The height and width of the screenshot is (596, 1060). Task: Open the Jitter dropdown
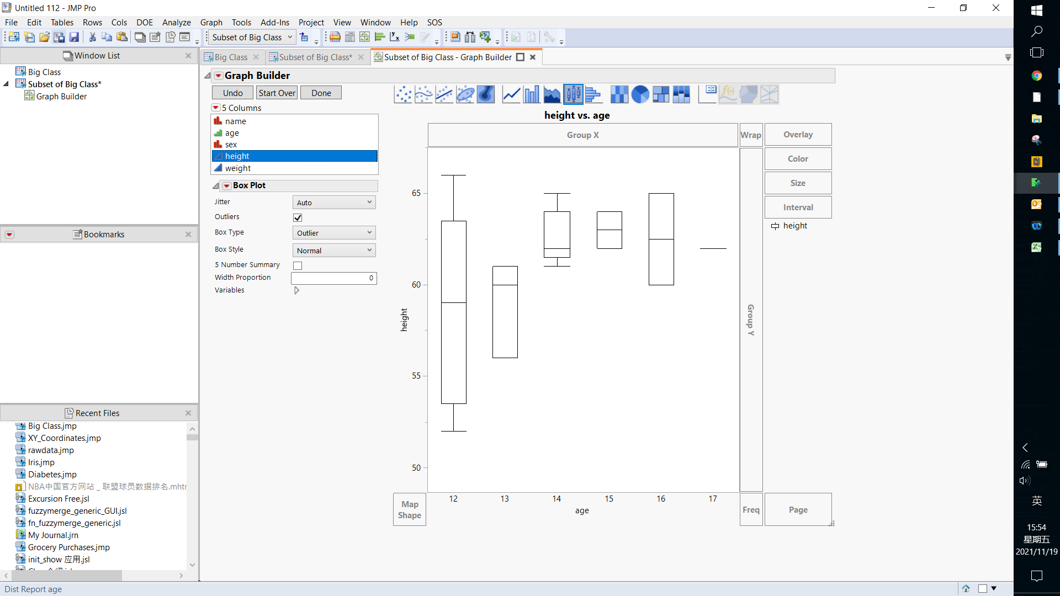(334, 203)
